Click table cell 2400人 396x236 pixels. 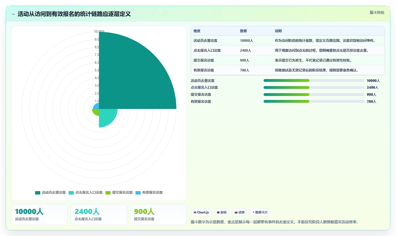point(246,51)
